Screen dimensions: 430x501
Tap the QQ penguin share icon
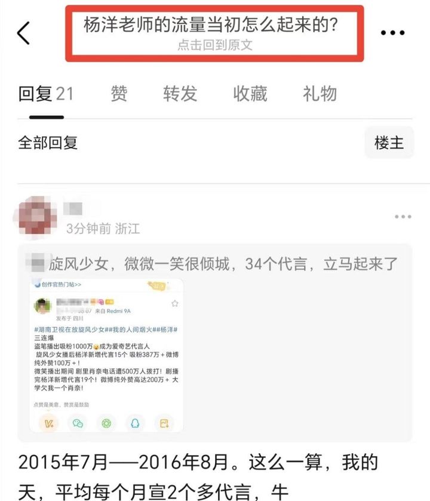135,423
